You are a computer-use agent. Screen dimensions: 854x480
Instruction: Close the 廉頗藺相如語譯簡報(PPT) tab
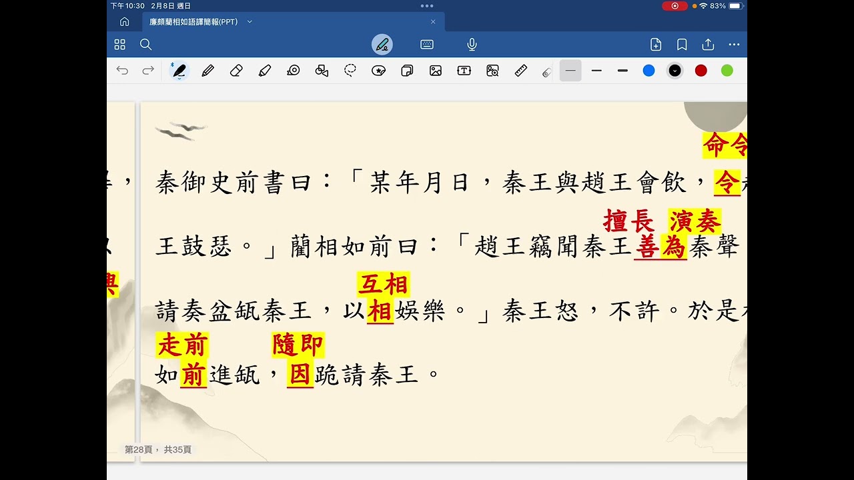click(433, 21)
